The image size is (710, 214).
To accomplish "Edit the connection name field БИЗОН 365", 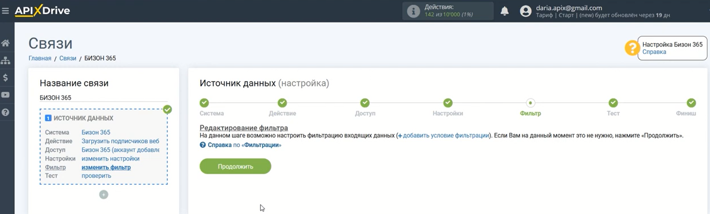I will (x=104, y=98).
